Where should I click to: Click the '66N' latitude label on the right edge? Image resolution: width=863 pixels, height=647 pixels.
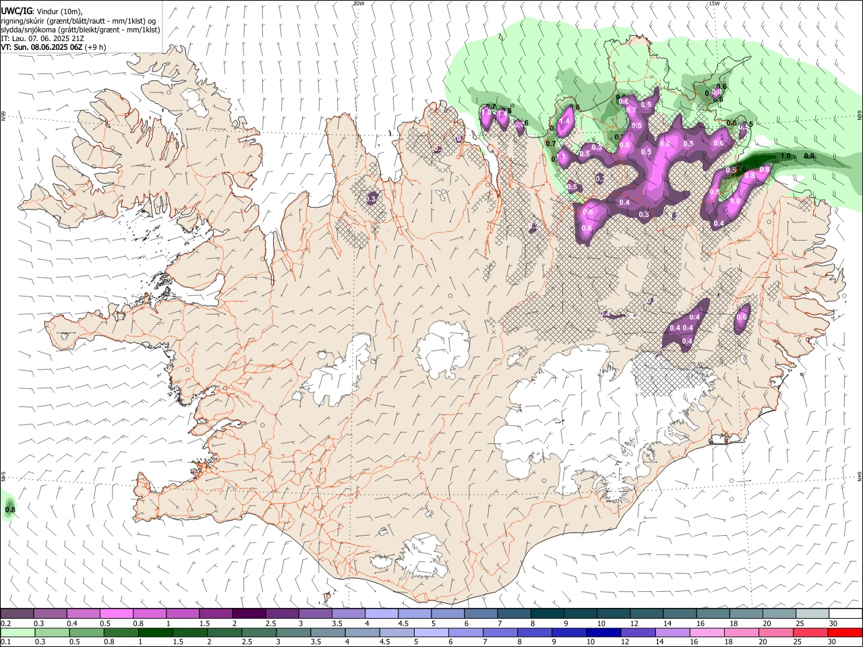click(860, 116)
